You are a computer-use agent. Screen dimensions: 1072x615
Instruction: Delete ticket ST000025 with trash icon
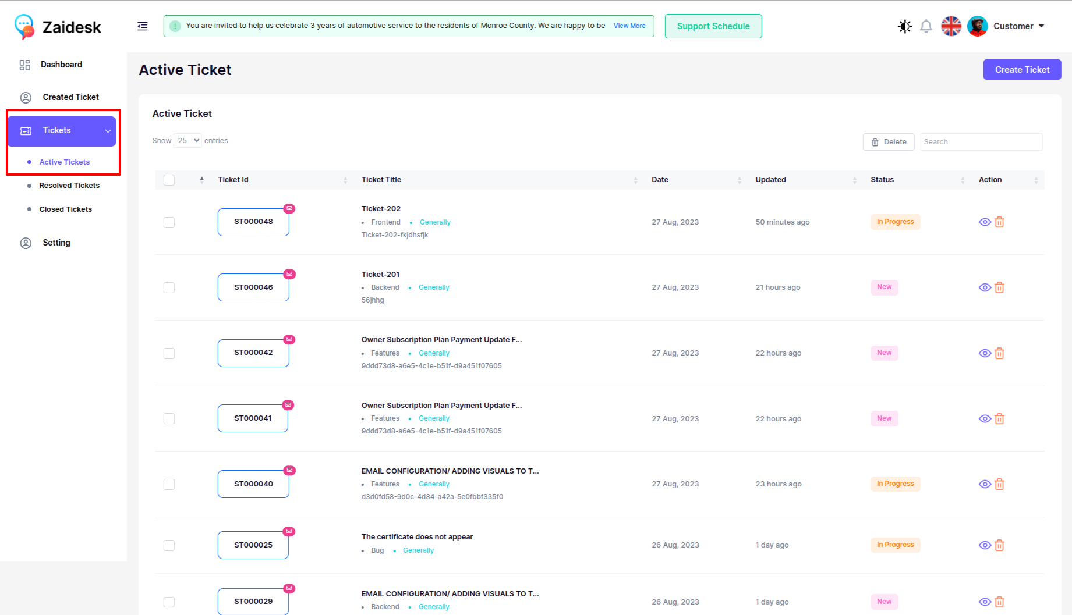[x=999, y=545]
